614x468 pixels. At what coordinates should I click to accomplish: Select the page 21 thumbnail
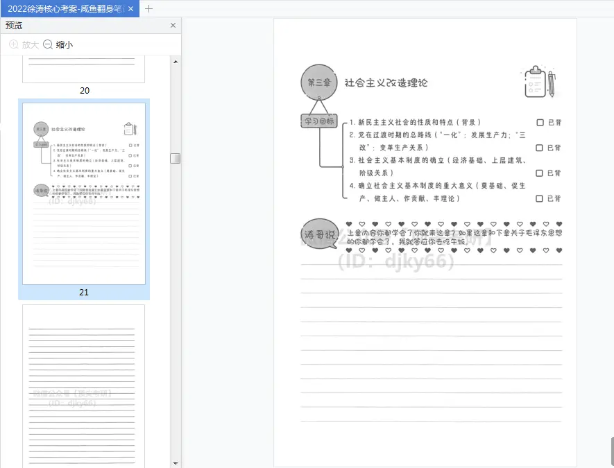tap(84, 193)
